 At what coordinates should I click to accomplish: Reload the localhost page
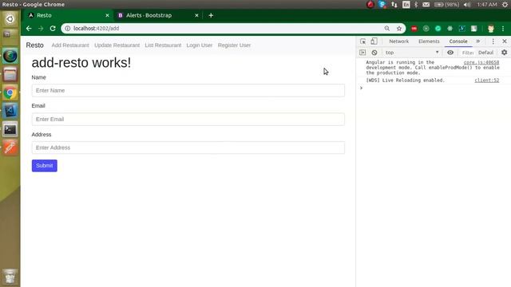53,29
